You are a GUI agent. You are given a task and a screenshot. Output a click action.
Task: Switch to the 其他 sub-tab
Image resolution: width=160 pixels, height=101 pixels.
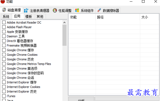pyautogui.click(x=40, y=16)
